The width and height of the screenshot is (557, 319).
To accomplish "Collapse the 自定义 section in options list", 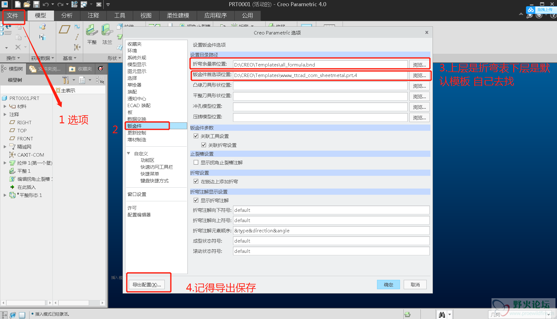I will [128, 153].
